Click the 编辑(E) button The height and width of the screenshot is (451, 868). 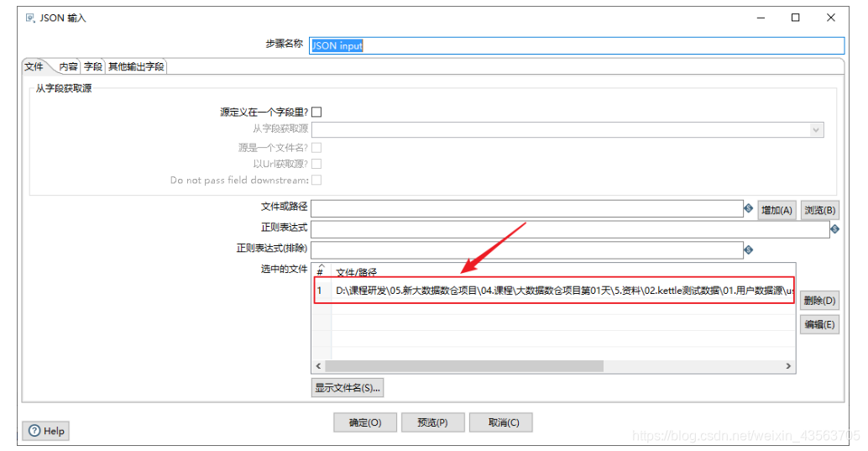click(820, 325)
